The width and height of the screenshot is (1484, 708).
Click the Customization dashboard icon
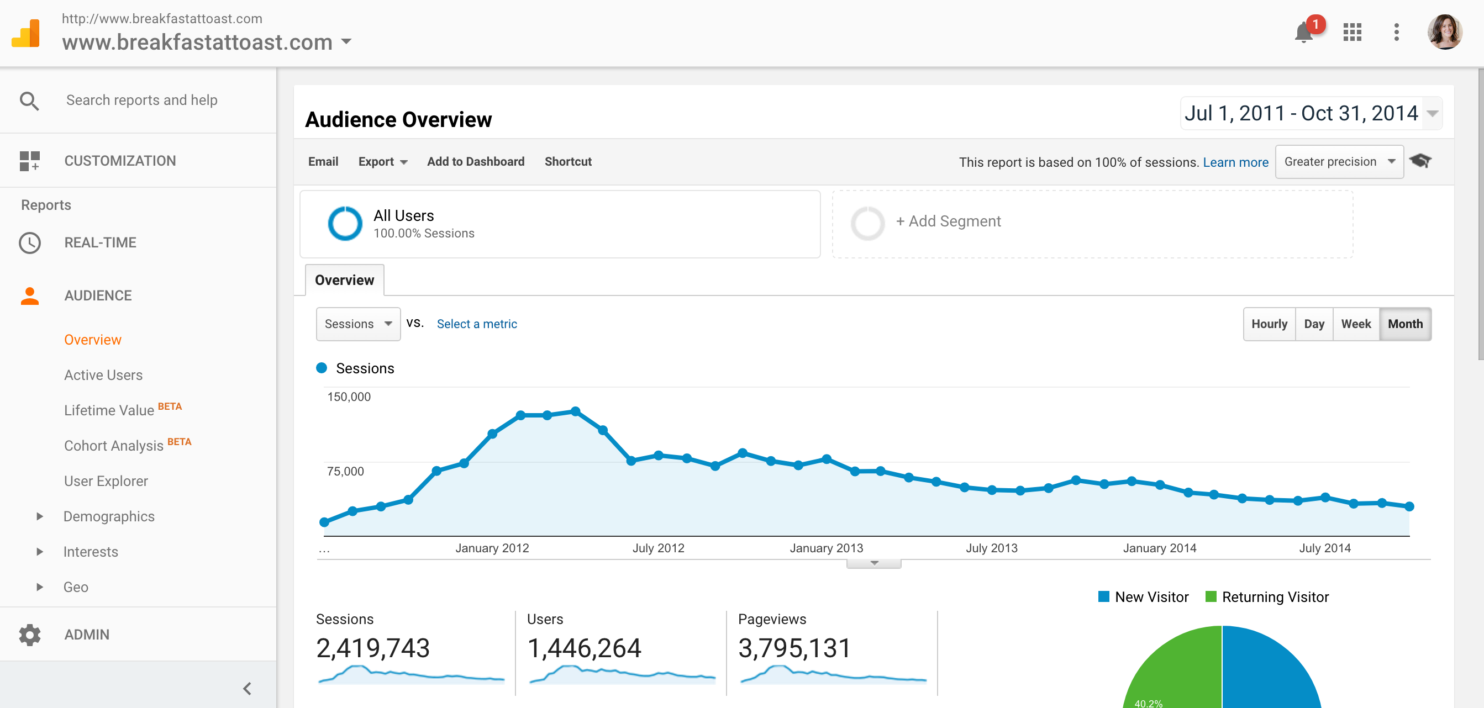pos(29,161)
